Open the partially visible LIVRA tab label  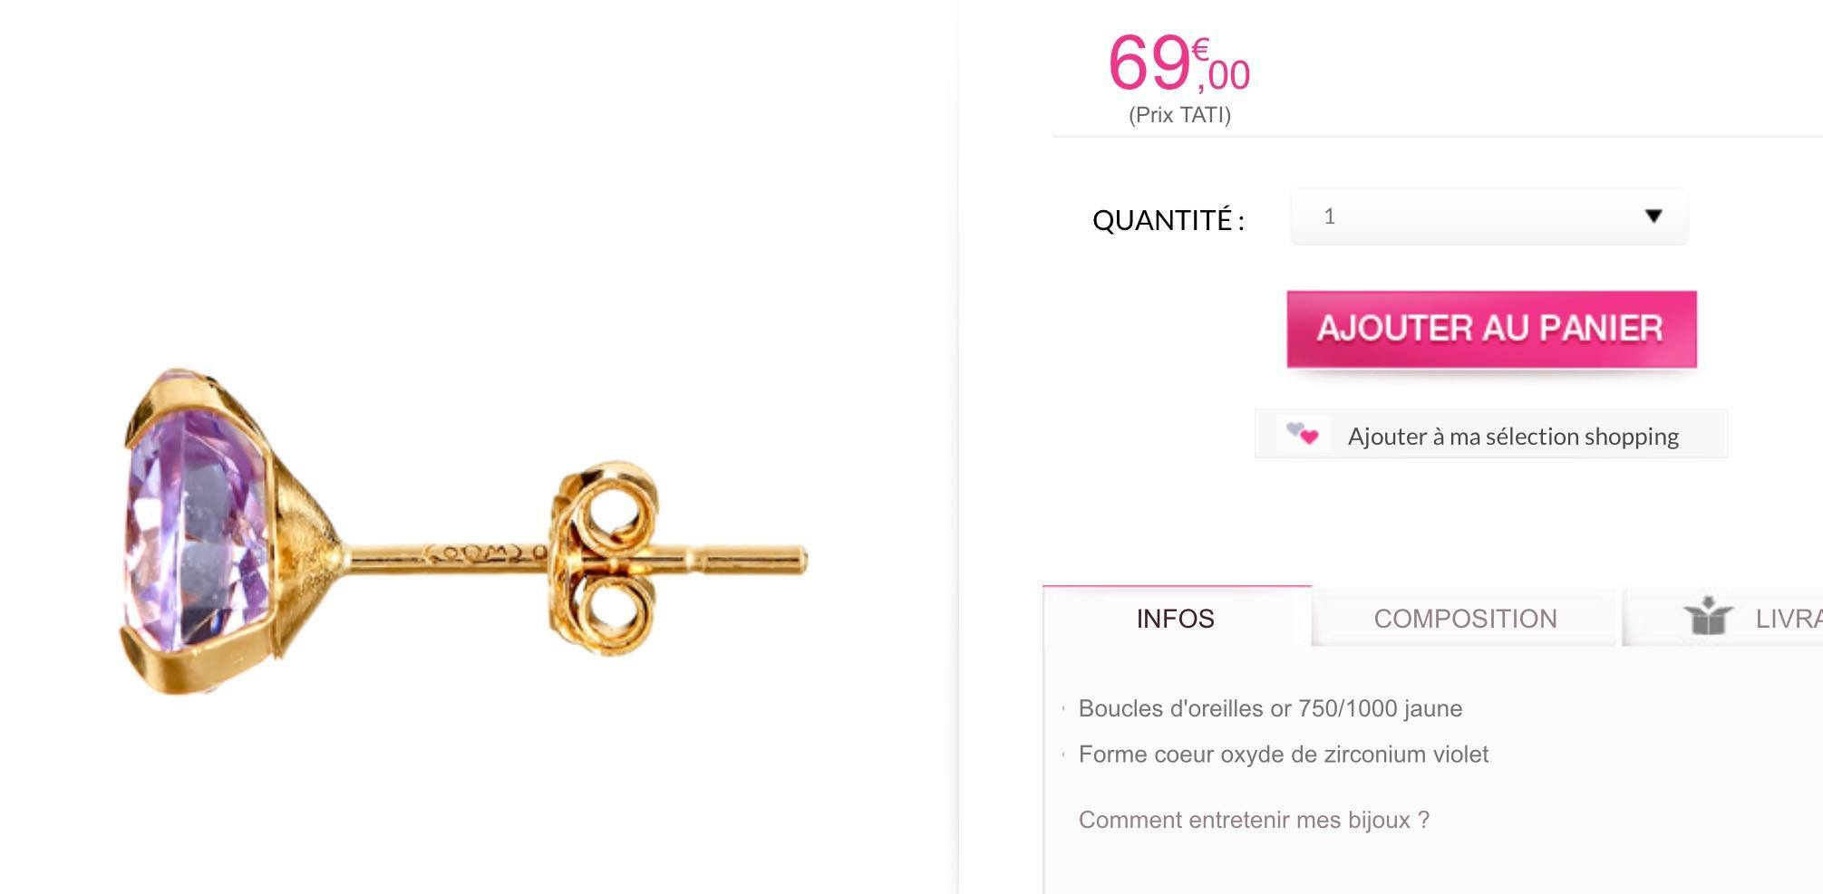[x=1788, y=619]
